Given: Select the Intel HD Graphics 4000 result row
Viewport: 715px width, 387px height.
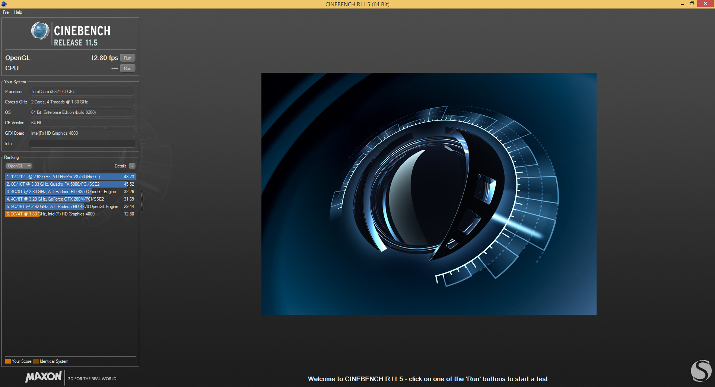Looking at the screenshot, I should (x=70, y=214).
